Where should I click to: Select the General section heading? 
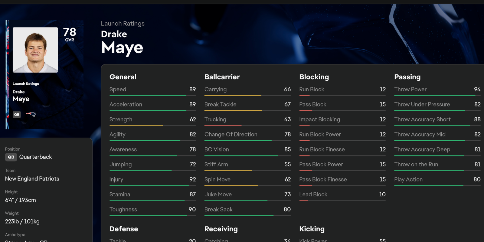(123, 77)
